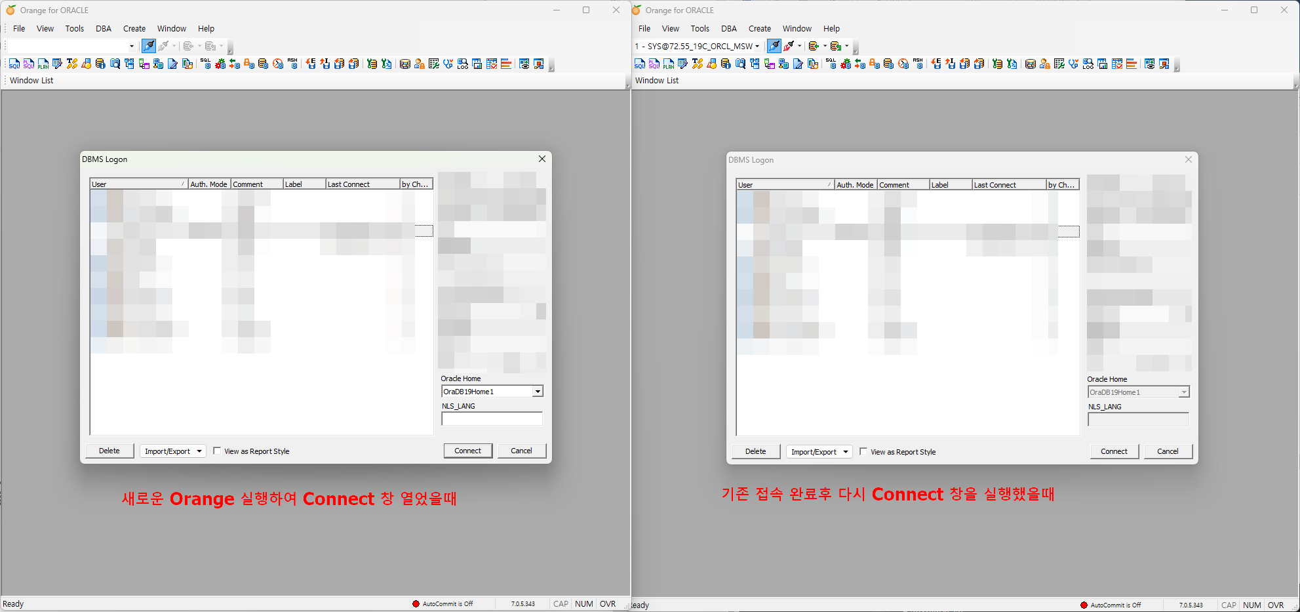
Task: Open DBA menu in left window
Action: (x=104, y=28)
